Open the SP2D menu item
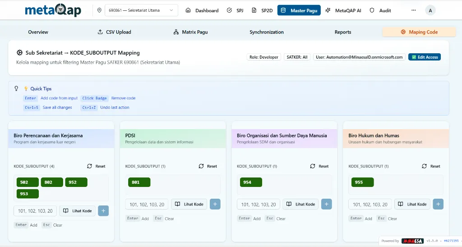The height and width of the screenshot is (247, 462). coord(262,10)
